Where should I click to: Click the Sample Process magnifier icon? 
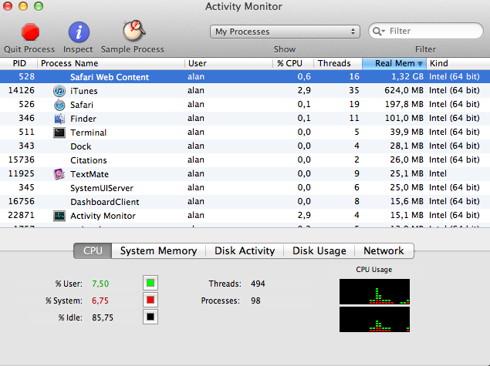pyautogui.click(x=133, y=31)
